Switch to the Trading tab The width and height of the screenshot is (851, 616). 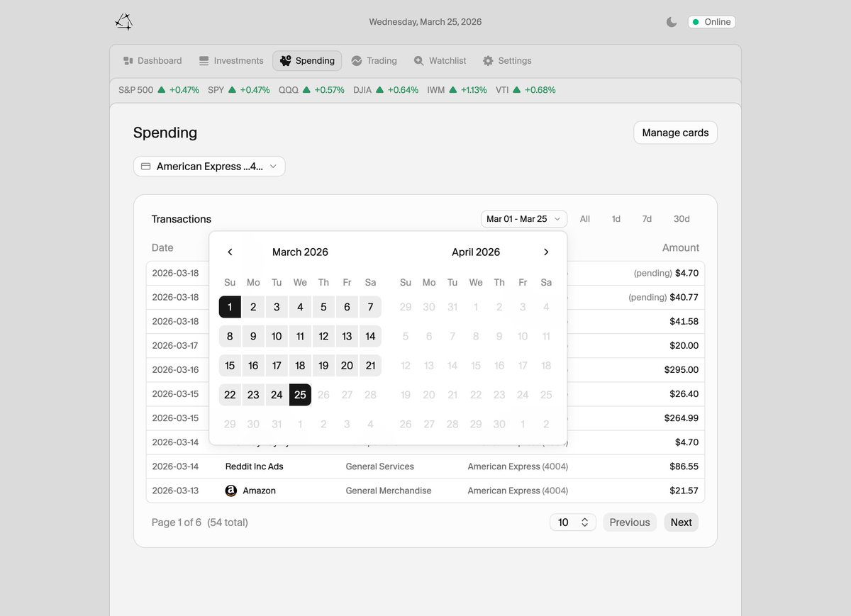pos(374,61)
